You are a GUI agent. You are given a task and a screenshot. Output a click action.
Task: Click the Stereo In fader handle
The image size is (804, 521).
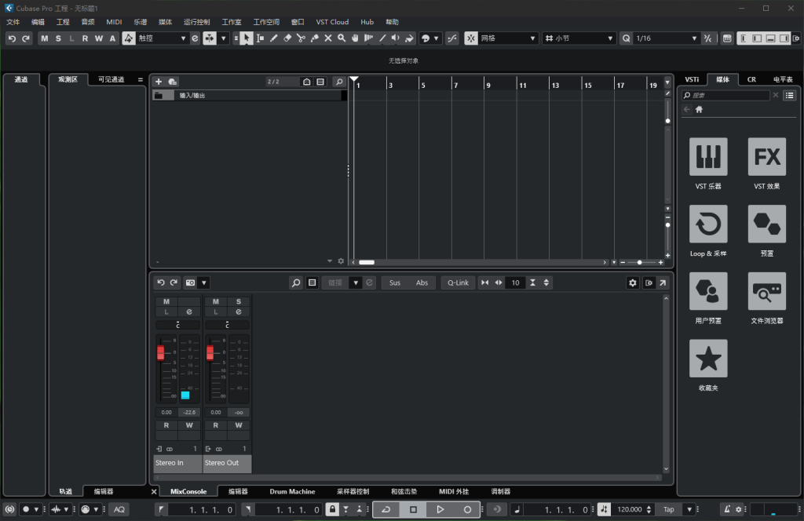(160, 352)
